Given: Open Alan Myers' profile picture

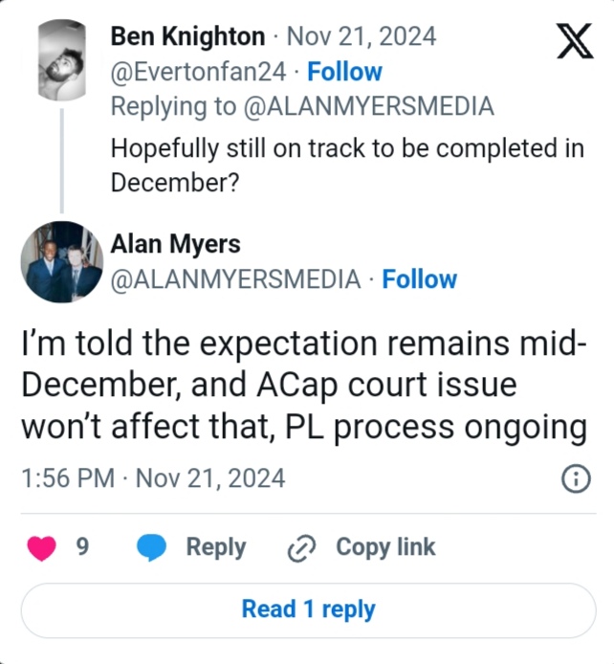Looking at the screenshot, I should tap(62, 262).
